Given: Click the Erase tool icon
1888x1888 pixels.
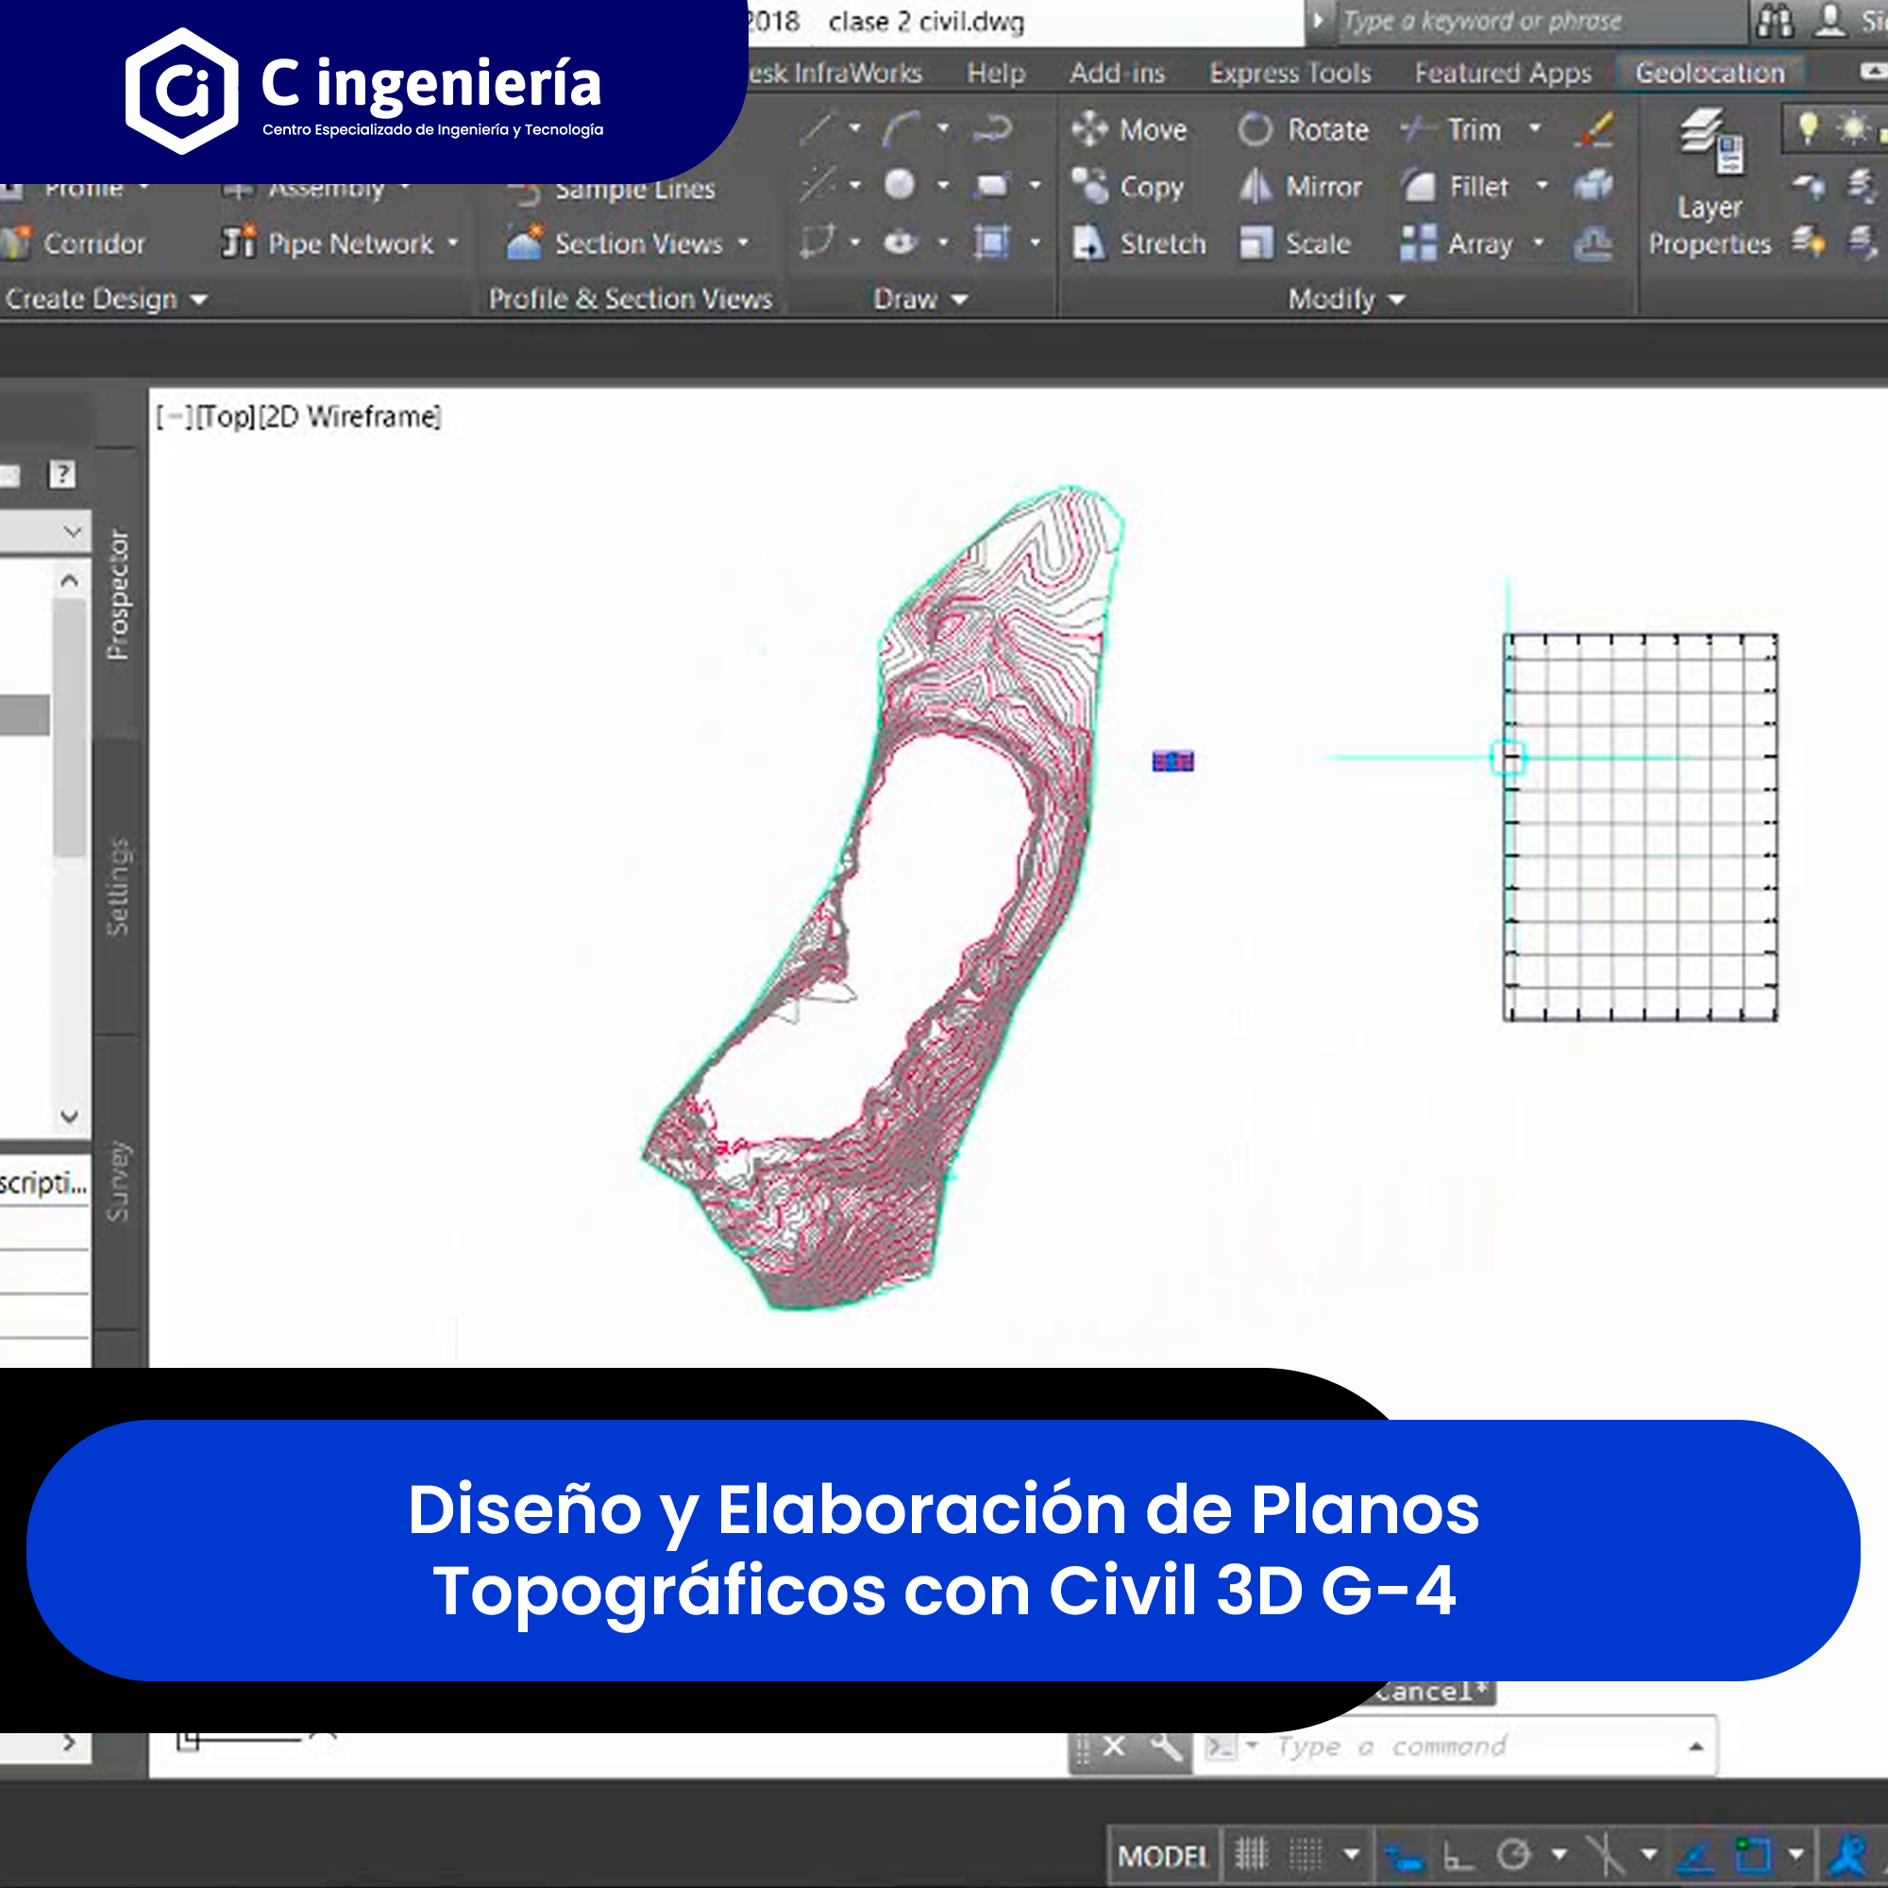Looking at the screenshot, I should point(1593,129).
